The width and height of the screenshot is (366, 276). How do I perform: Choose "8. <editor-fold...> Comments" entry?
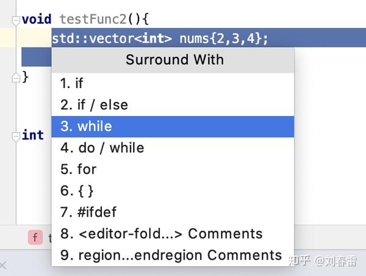tap(161, 234)
